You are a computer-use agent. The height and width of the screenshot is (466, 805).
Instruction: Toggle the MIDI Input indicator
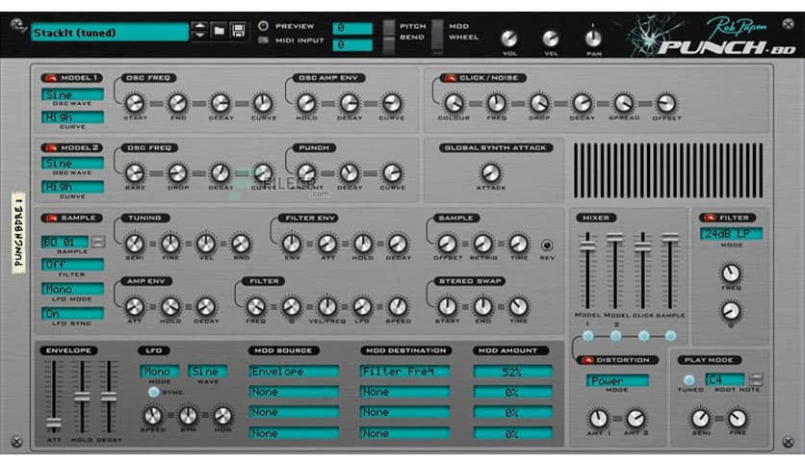pos(264,40)
